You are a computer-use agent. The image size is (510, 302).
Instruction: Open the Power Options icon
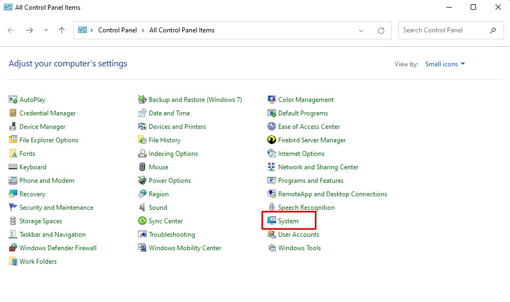click(x=142, y=181)
